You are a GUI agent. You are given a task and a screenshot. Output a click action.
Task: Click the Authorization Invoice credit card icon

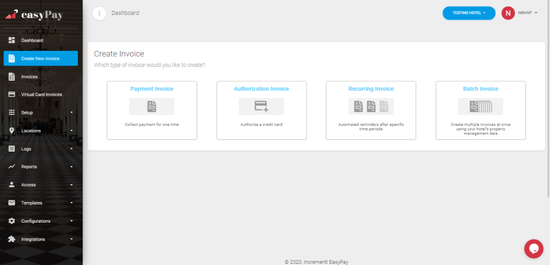(x=261, y=106)
